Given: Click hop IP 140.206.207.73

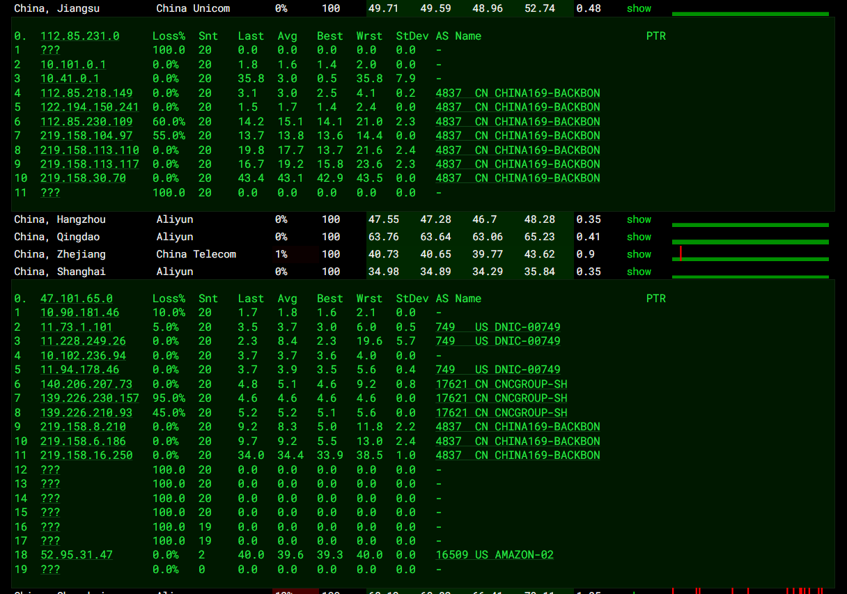Looking at the screenshot, I should 86,384.
